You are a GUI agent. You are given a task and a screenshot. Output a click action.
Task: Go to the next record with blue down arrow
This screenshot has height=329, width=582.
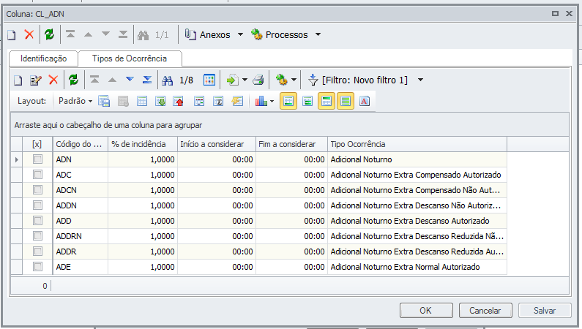(130, 80)
